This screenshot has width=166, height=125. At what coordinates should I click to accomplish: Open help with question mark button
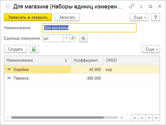click(155, 17)
